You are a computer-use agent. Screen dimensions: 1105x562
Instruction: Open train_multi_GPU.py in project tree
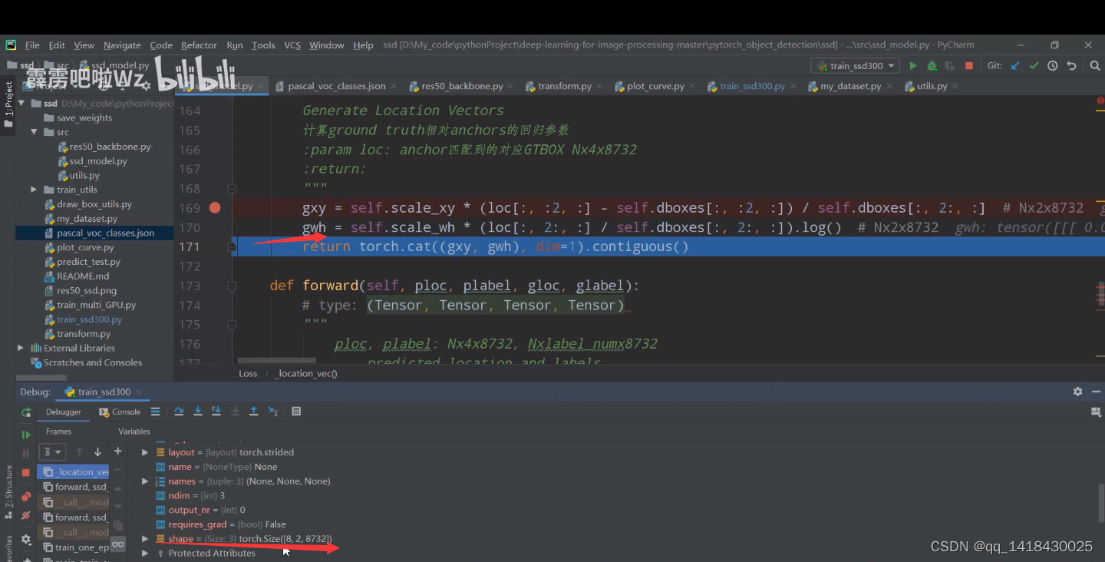coord(96,305)
